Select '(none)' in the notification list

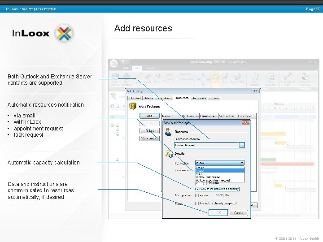[219, 167]
